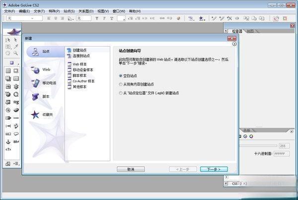The image size is (298, 200).
Task: Select the Hand tool in the tool palette
Action: tap(8, 53)
